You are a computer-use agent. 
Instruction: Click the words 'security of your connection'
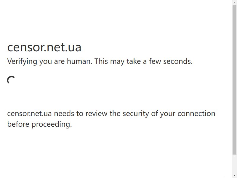(169, 114)
